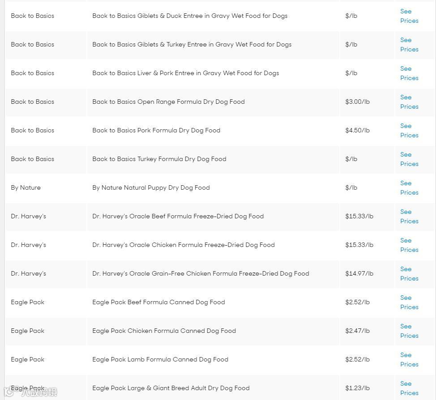The width and height of the screenshot is (436, 400).
Task: Click See Prices for Eagle Pack Beef Canned
Action: [409, 302]
